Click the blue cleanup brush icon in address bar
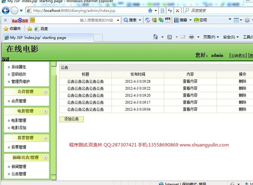This screenshot has height=185, width=253. [150, 11]
